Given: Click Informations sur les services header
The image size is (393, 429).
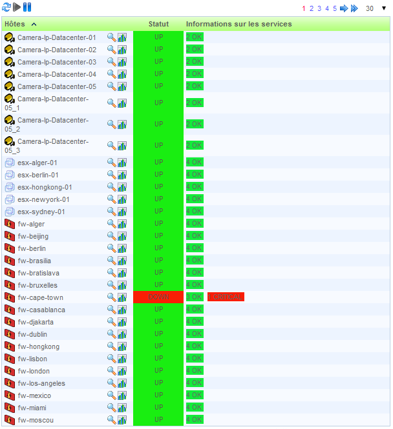Looking at the screenshot, I should pos(239,24).
